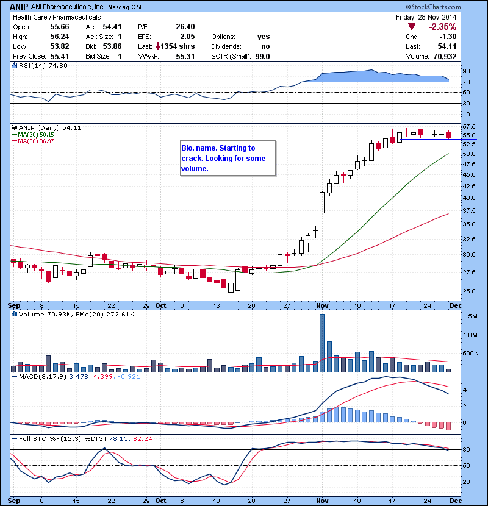The image size is (488, 506).
Task: Click the stochastic 80 level axis label
Action: (x=466, y=449)
